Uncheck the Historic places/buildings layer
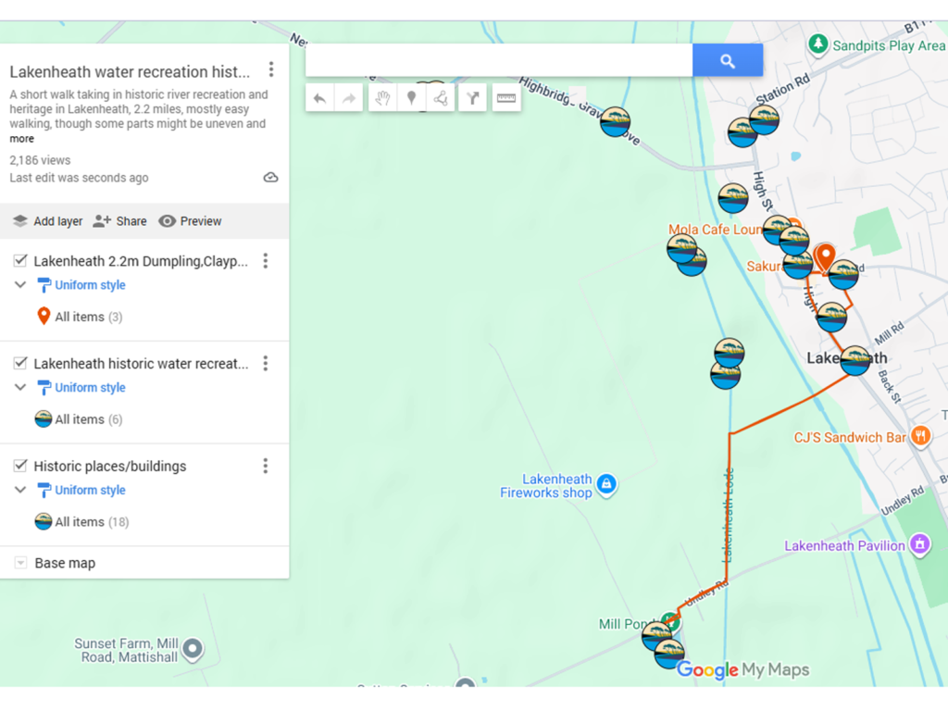The height and width of the screenshot is (711, 948). pos(20,466)
